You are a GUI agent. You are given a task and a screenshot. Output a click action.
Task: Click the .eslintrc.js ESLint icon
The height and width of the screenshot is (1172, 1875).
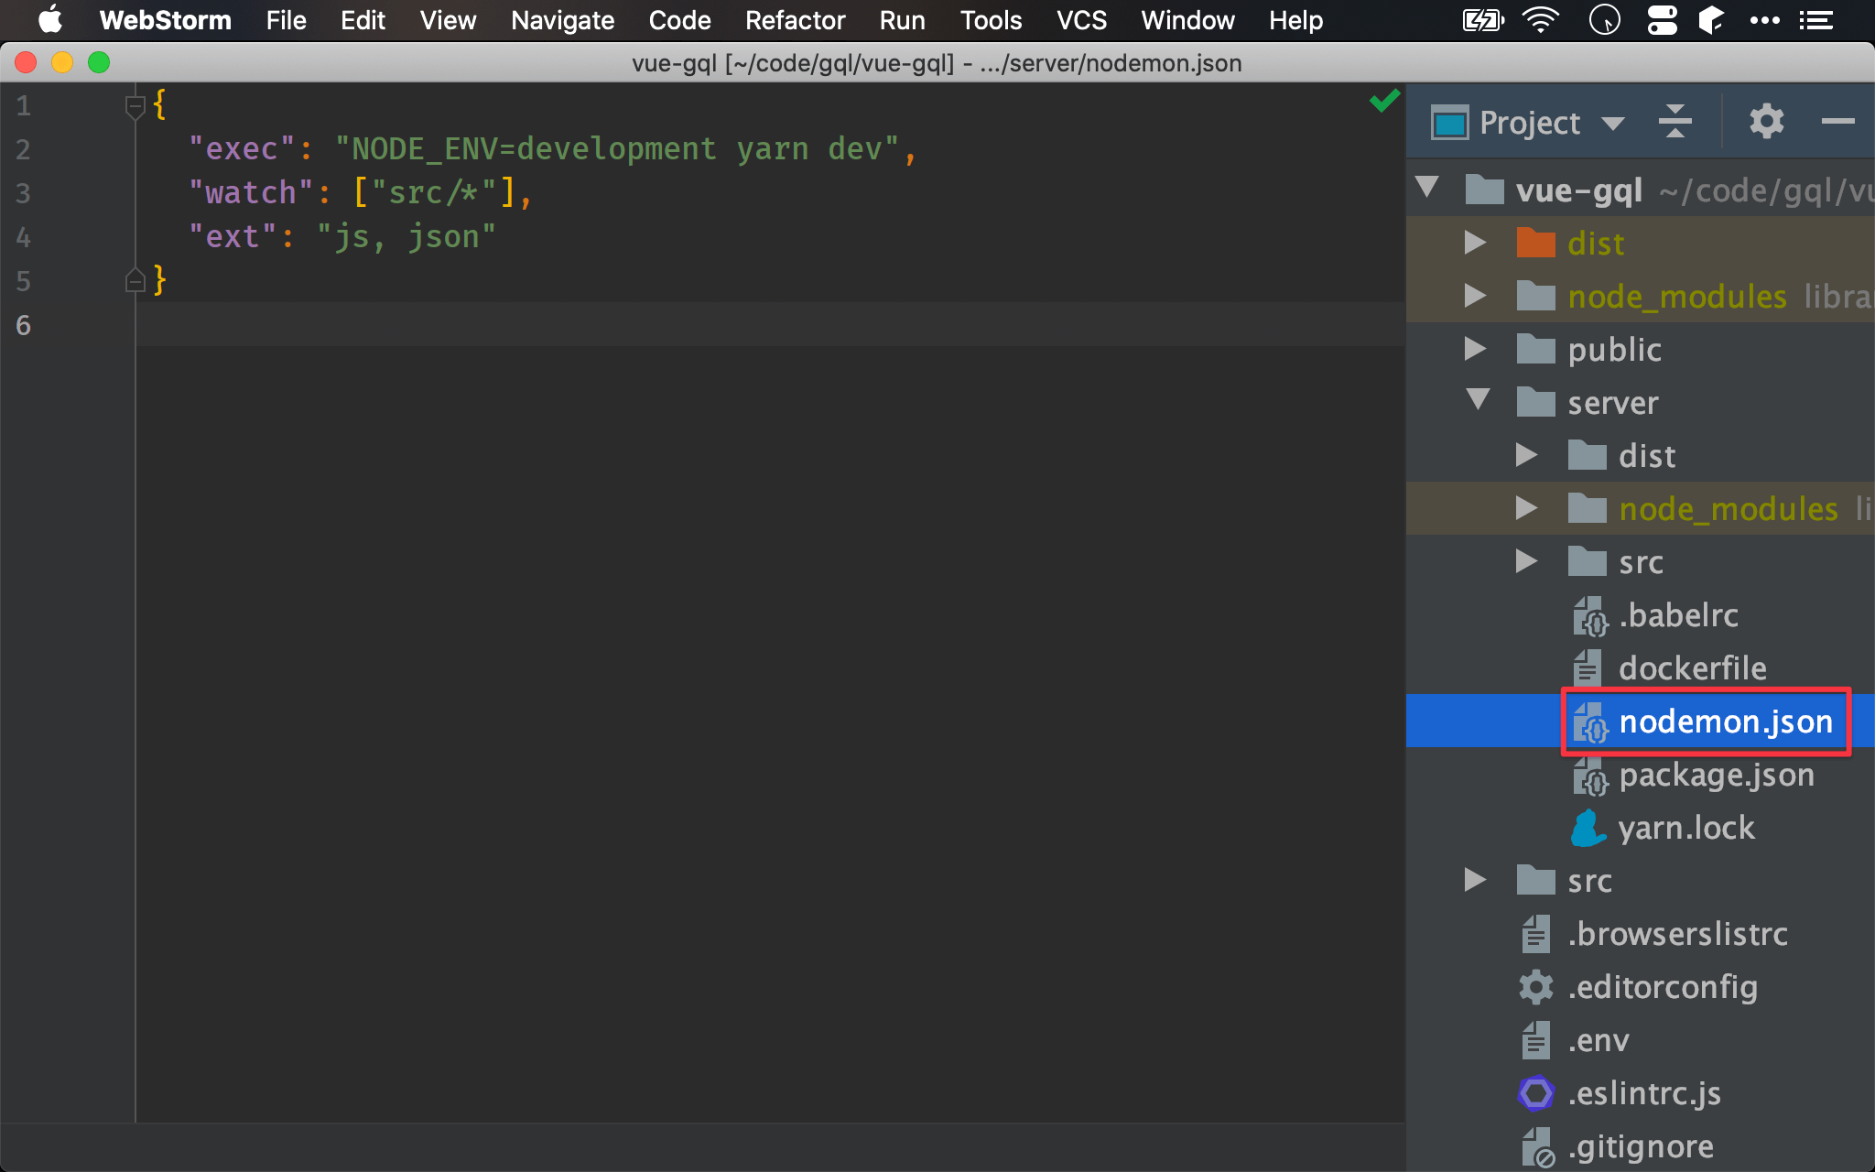coord(1536,1093)
